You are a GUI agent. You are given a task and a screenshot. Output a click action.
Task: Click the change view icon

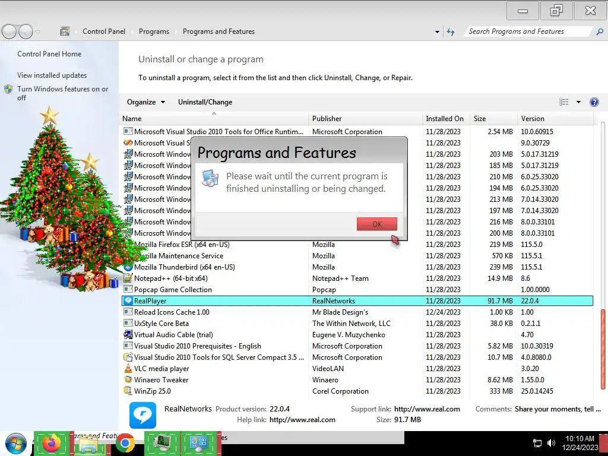point(564,102)
